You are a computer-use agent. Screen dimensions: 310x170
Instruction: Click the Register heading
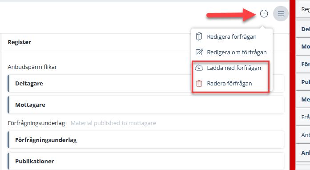pos(20,42)
